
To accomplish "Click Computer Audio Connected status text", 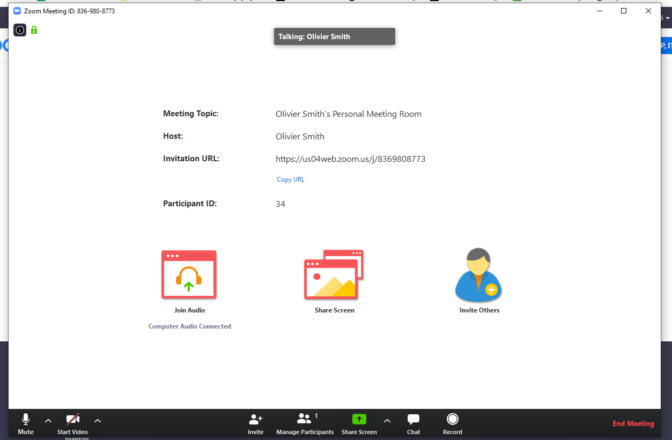I will pos(190,326).
